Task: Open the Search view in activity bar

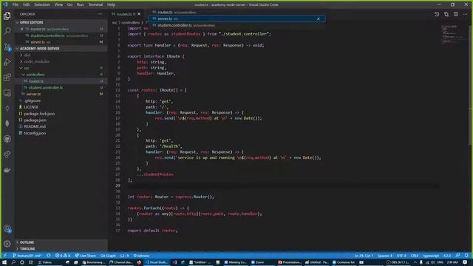Action: coord(7,31)
